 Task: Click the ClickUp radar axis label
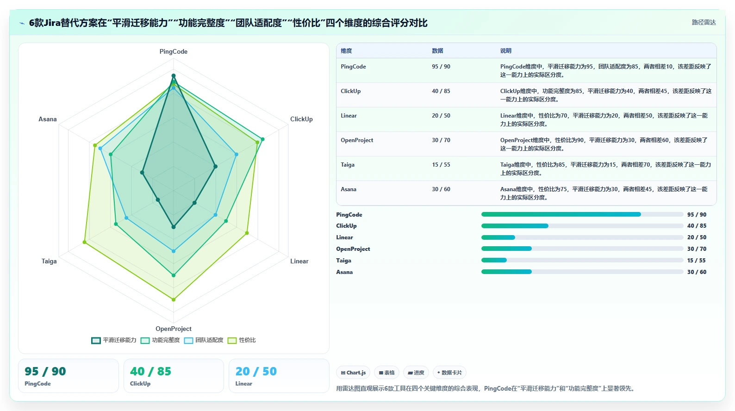point(301,119)
